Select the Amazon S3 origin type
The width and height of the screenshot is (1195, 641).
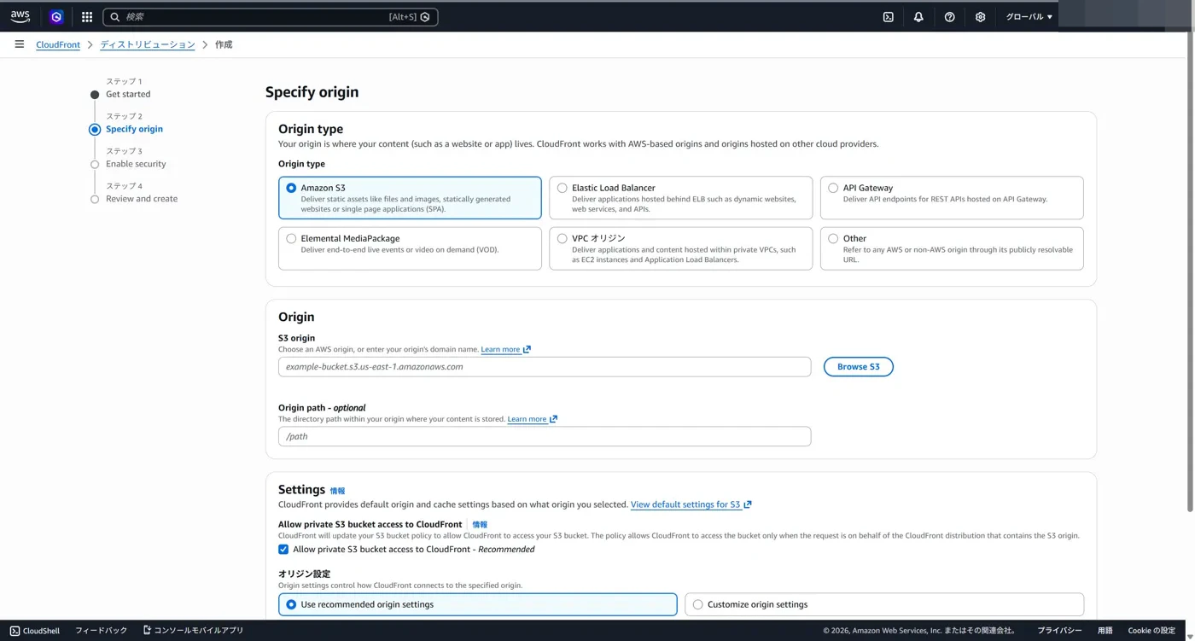pos(410,198)
